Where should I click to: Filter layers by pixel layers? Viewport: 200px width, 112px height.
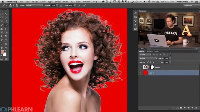(154, 55)
